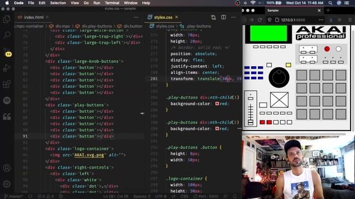Open the Explorer view in the activity bar
Screen dimensions: 355x199
click(x=7, y=19)
